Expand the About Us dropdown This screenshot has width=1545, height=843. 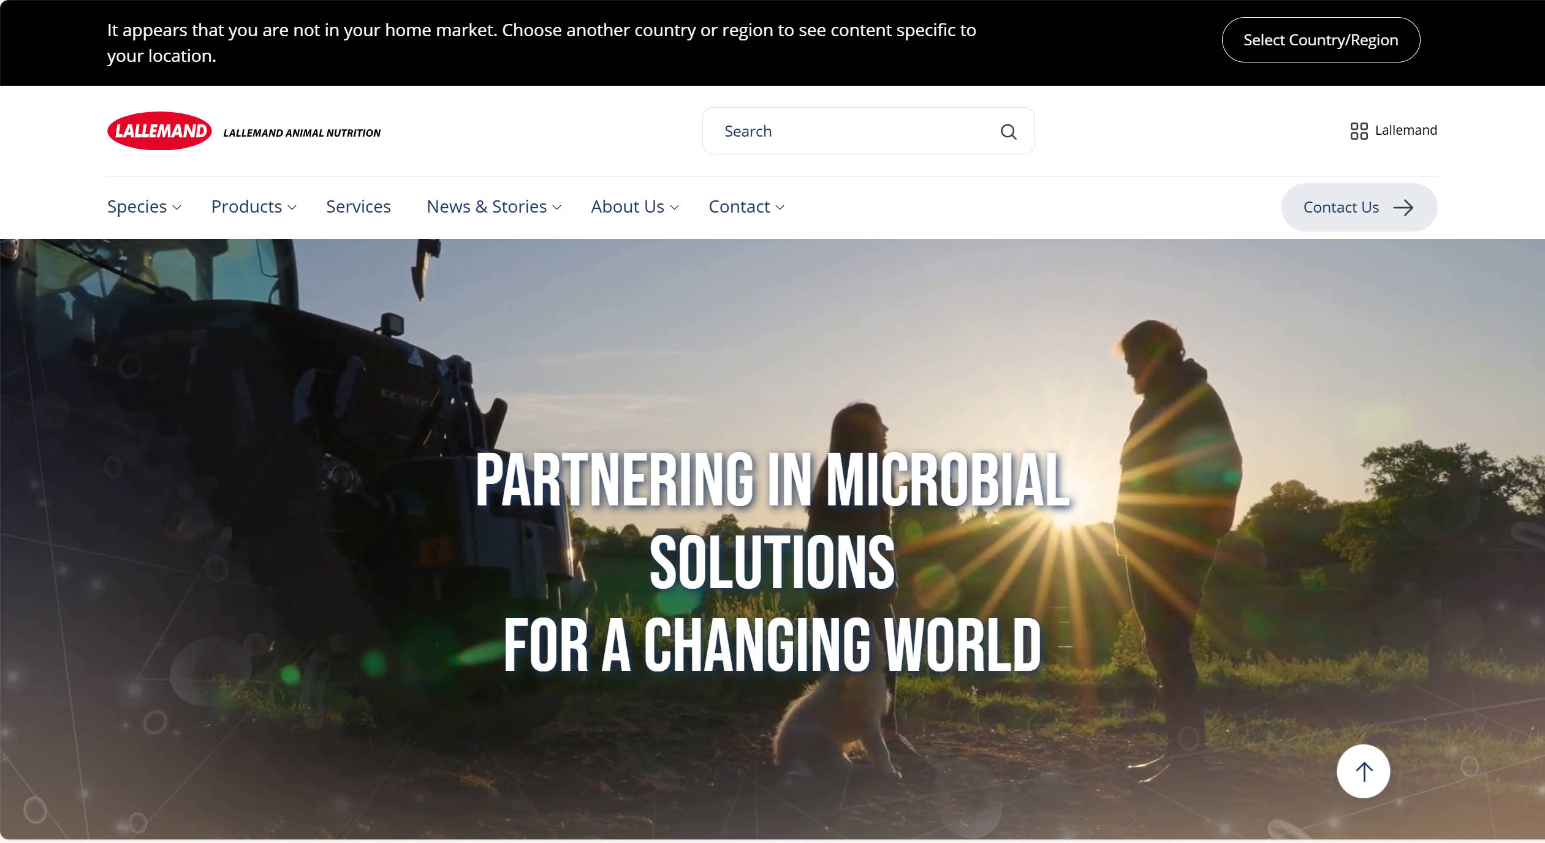tap(675, 208)
